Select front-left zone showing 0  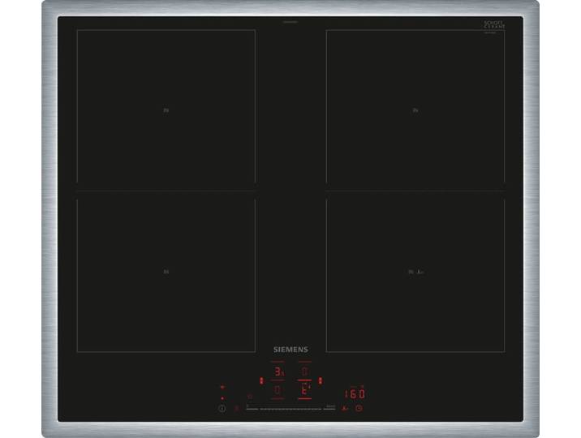(278, 390)
